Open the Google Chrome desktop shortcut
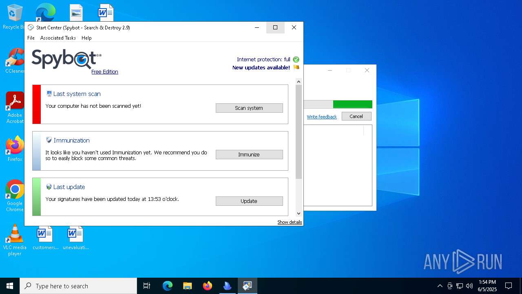Screen dimensions: 522x294 [x=15, y=196]
